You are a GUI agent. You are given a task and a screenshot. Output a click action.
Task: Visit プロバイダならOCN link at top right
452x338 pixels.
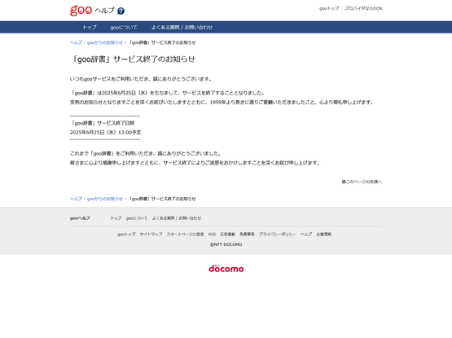pyautogui.click(x=363, y=8)
